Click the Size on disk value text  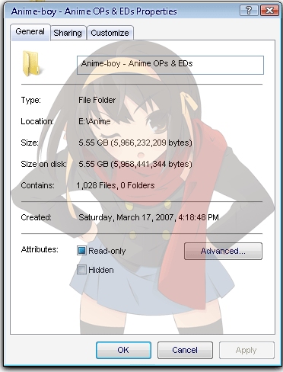click(x=135, y=164)
